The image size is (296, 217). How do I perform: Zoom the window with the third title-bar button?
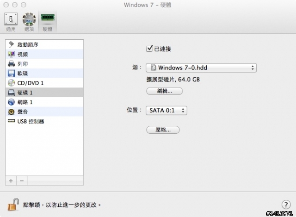click(x=24, y=5)
